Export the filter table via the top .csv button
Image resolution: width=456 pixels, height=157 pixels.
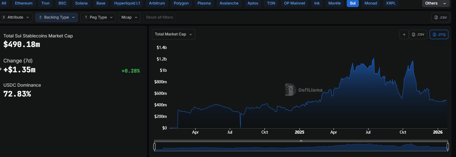pyautogui.click(x=440, y=17)
